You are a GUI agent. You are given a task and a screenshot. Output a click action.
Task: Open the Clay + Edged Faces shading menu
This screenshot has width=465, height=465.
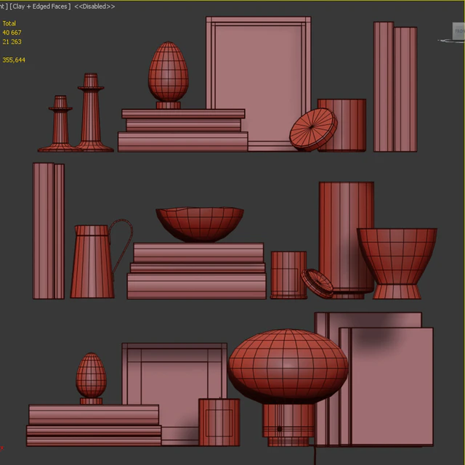tap(40, 7)
